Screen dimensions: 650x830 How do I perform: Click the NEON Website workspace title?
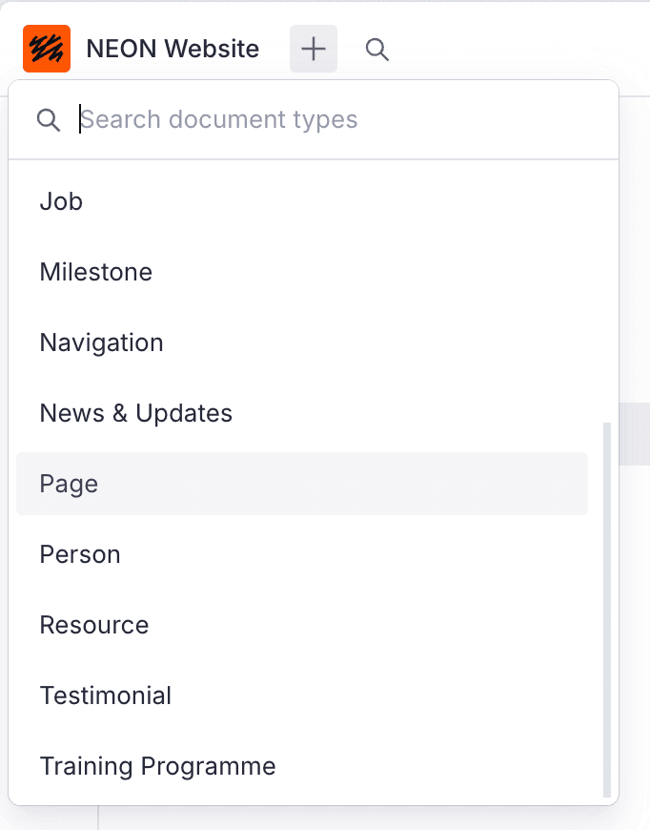[172, 49]
